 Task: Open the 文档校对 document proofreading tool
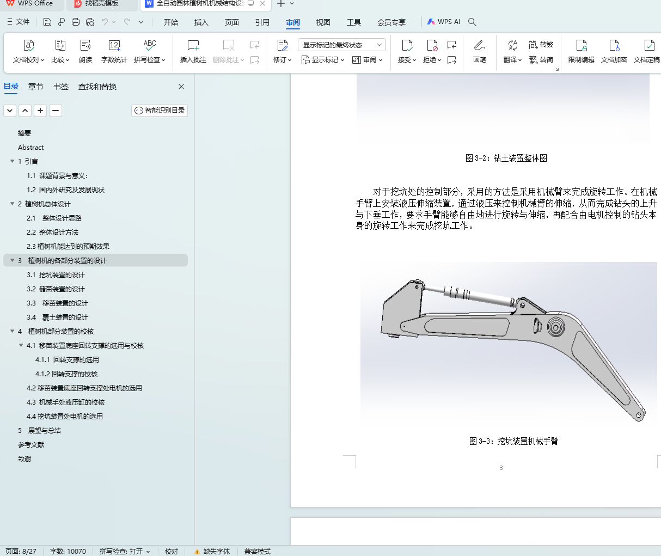coord(29,51)
